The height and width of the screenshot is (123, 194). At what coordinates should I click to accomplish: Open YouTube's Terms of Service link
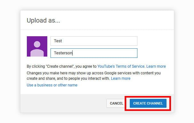(121, 66)
